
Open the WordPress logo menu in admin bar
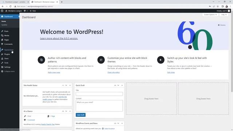[2, 11]
